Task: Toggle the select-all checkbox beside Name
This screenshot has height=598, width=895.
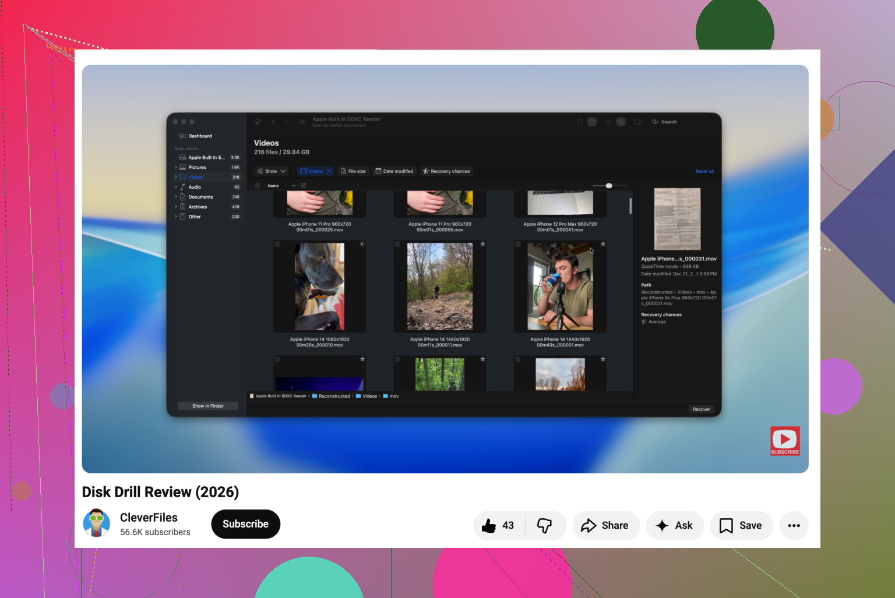Action: tap(258, 186)
